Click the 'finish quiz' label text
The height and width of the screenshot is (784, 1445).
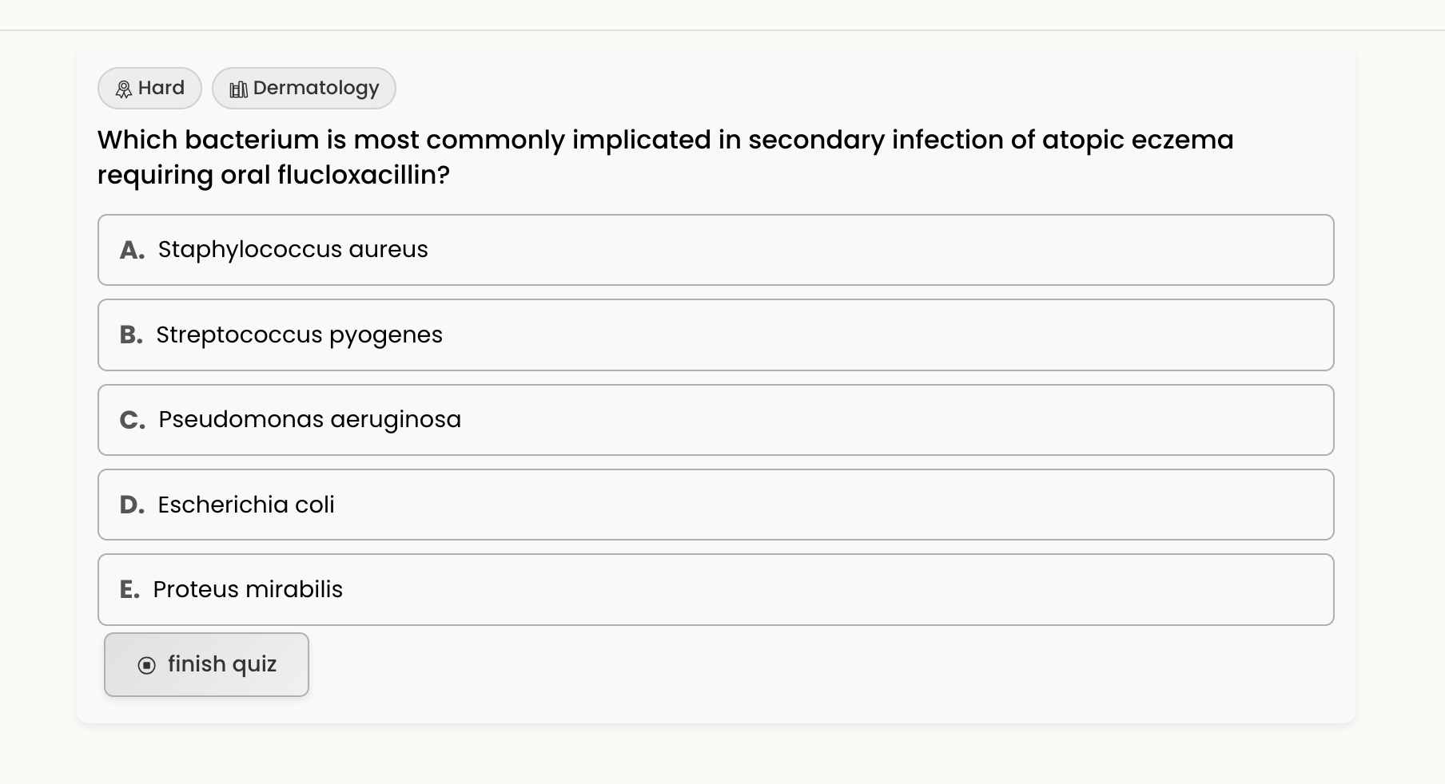coord(222,664)
